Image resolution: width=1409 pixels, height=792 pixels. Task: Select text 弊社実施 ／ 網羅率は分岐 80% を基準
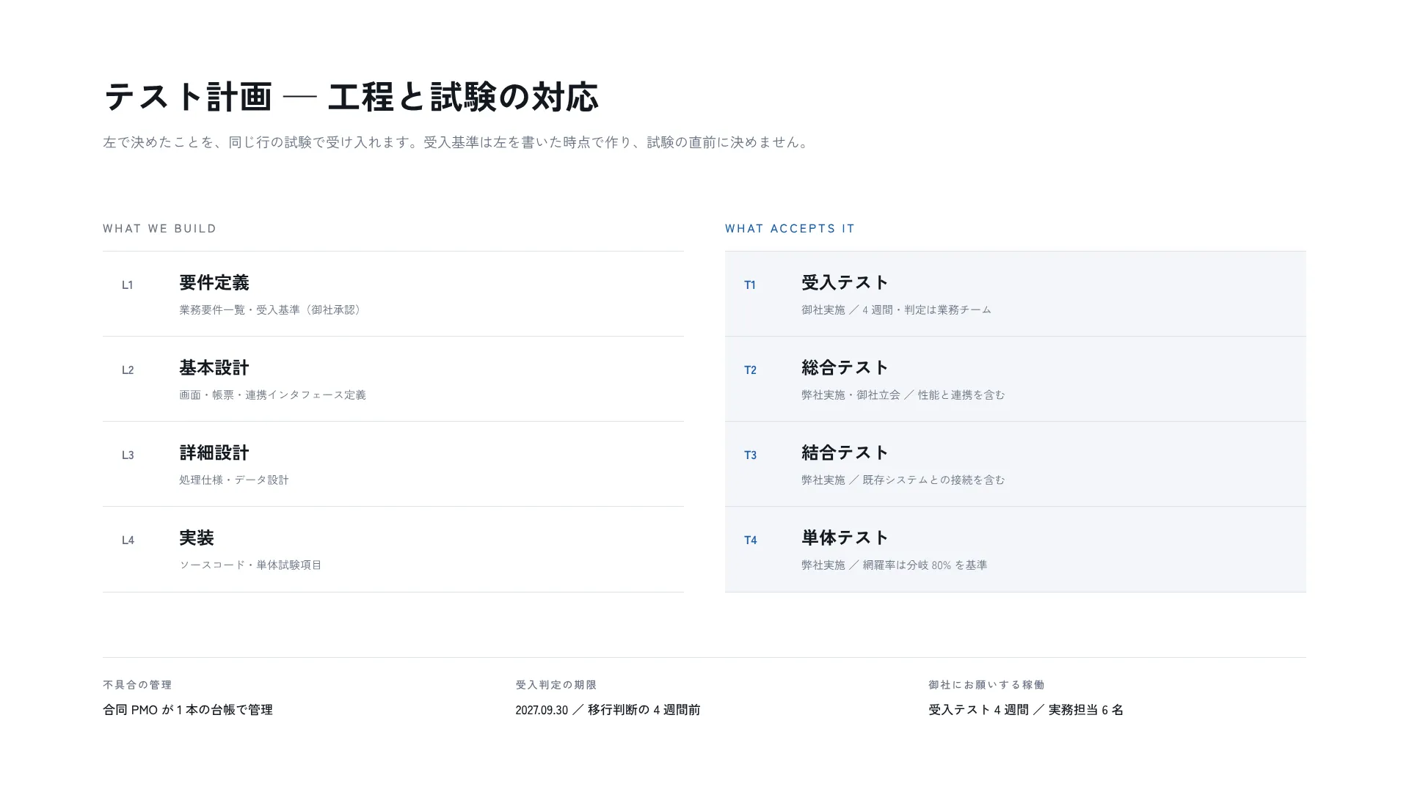(894, 565)
